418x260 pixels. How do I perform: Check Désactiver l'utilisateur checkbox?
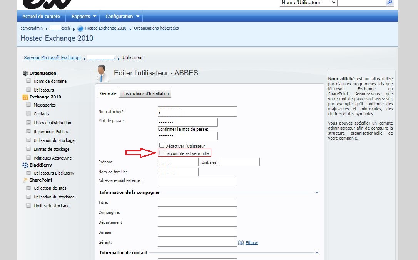click(162, 145)
